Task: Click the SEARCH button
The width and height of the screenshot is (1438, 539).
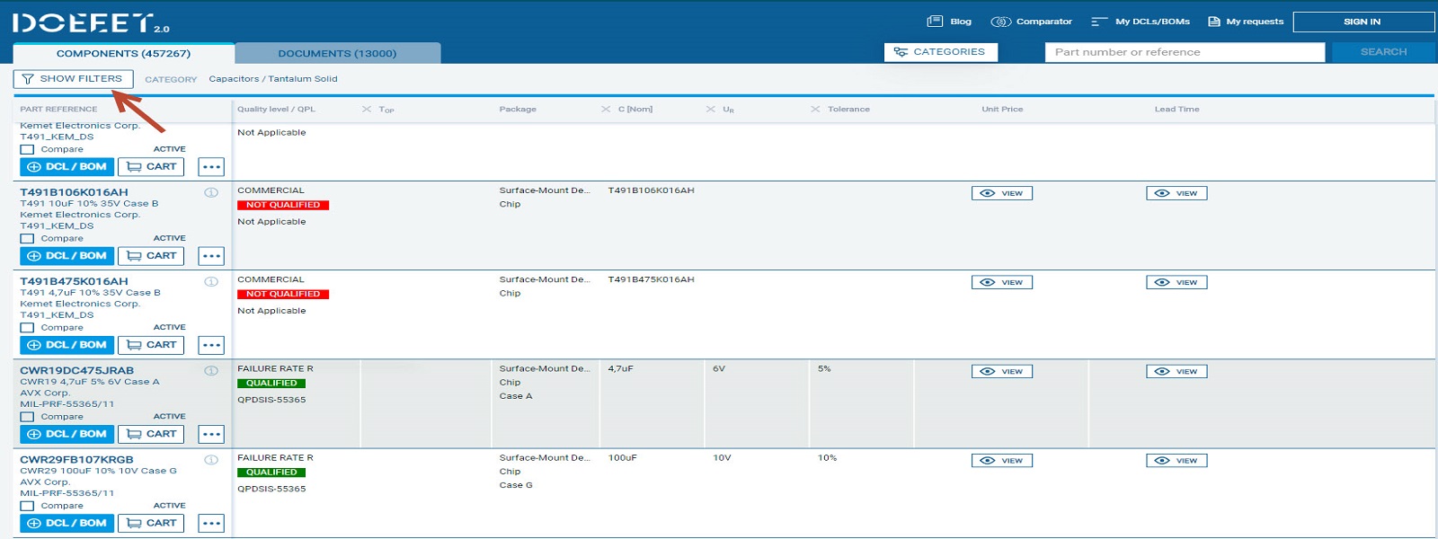Action: point(1383,52)
